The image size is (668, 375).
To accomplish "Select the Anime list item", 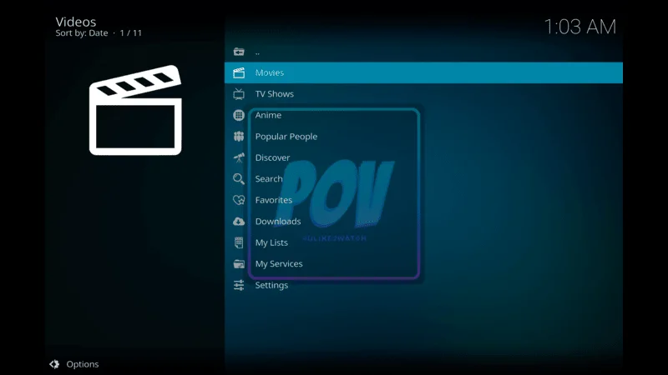I will pyautogui.click(x=268, y=115).
